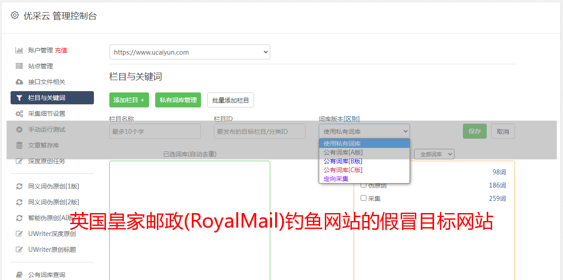Viewport: 563px width, 280px height.
Task: Click the 取消 button
Action: point(503,131)
